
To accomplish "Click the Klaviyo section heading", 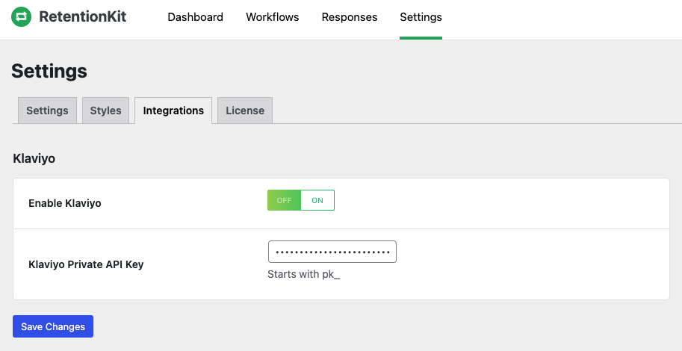I will (34, 158).
